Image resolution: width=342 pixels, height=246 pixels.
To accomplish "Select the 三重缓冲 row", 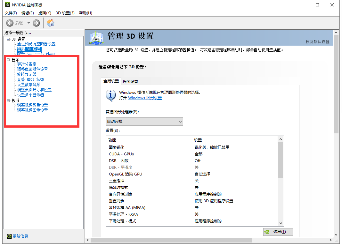I will [192, 181].
